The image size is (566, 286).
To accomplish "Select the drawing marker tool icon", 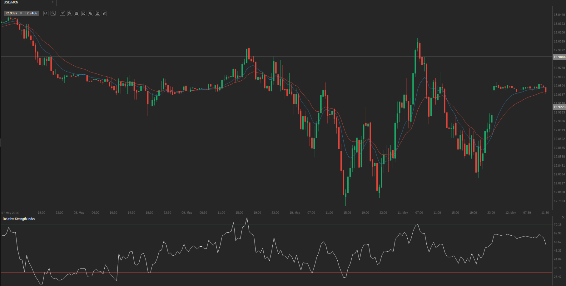I will coord(104,13).
